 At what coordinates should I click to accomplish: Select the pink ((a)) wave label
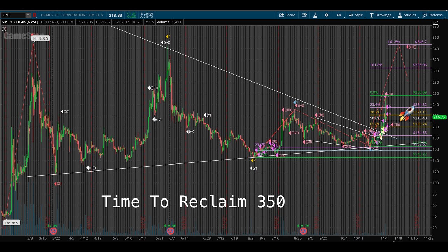(307, 142)
